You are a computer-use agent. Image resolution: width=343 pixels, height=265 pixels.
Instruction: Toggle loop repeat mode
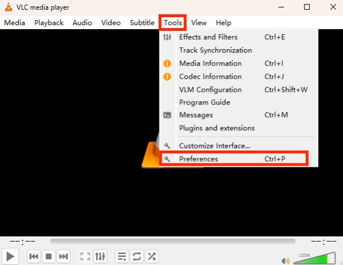tap(137, 256)
